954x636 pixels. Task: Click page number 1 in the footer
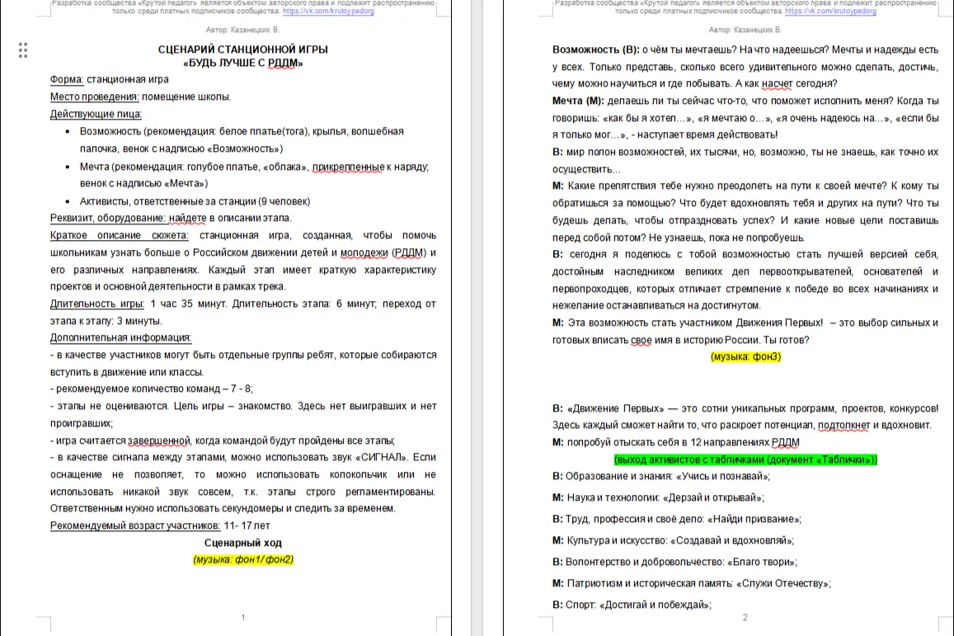(x=242, y=617)
